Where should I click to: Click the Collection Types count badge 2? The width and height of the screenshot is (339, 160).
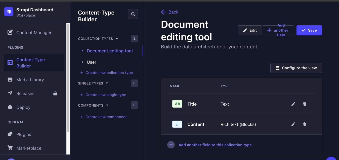134,39
